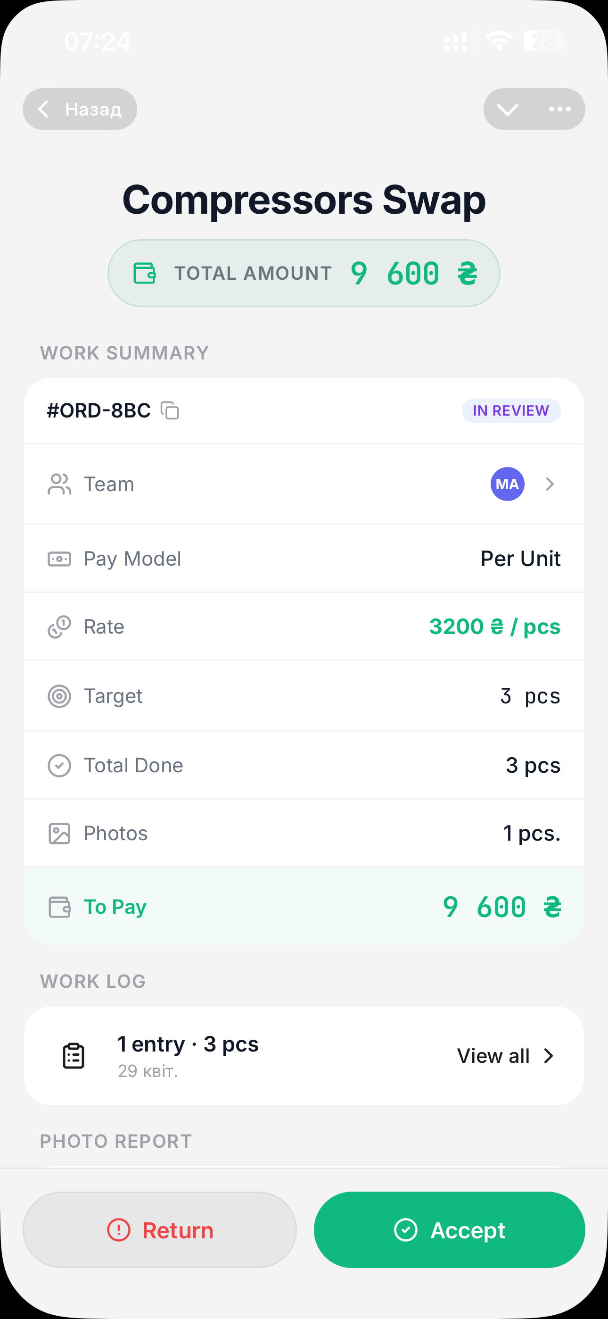Viewport: 608px width, 1319px height.
Task: Open the more options ellipsis menu
Action: 559,109
